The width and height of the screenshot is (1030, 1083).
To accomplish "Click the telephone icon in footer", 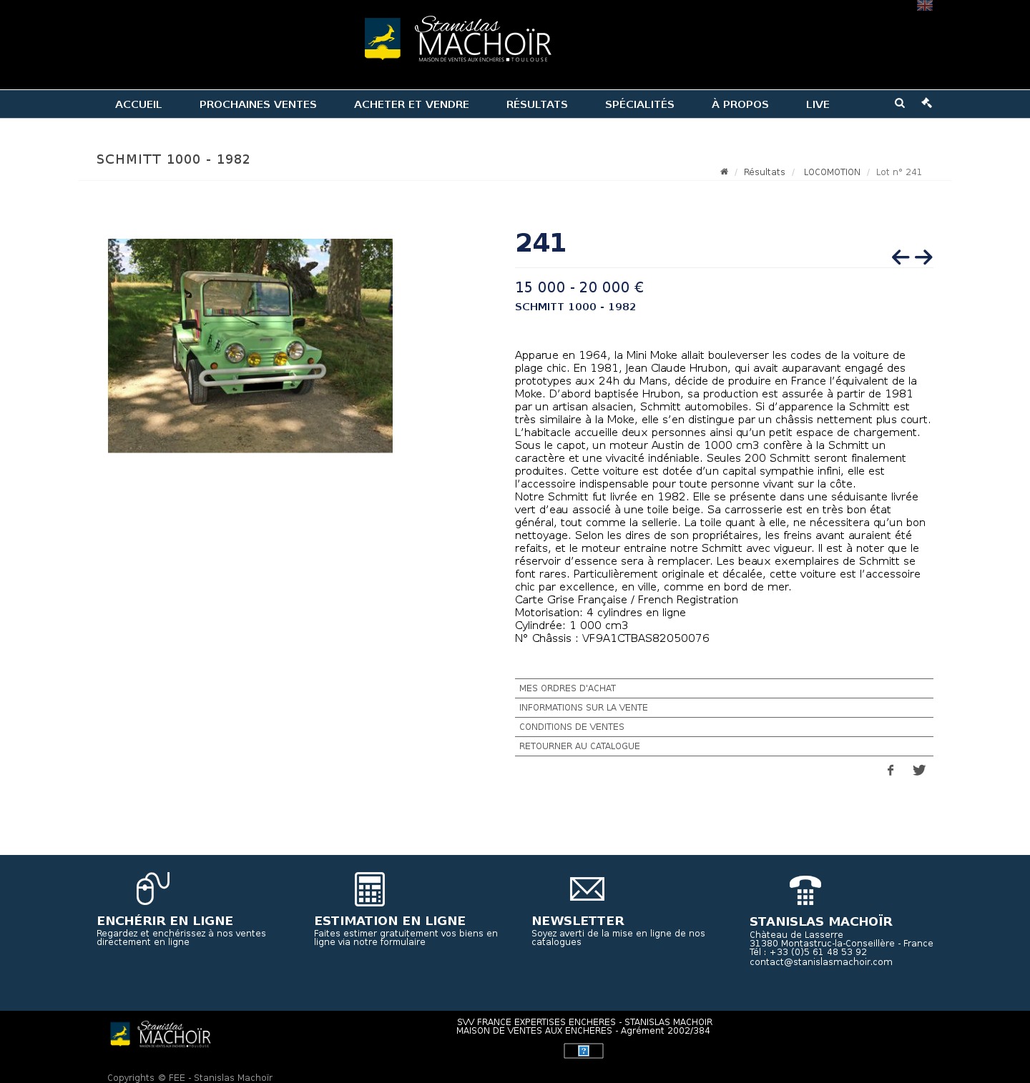I will 805,890.
